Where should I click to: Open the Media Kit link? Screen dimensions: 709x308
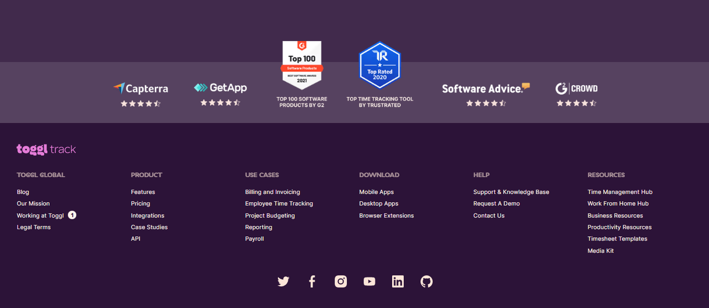coord(600,251)
